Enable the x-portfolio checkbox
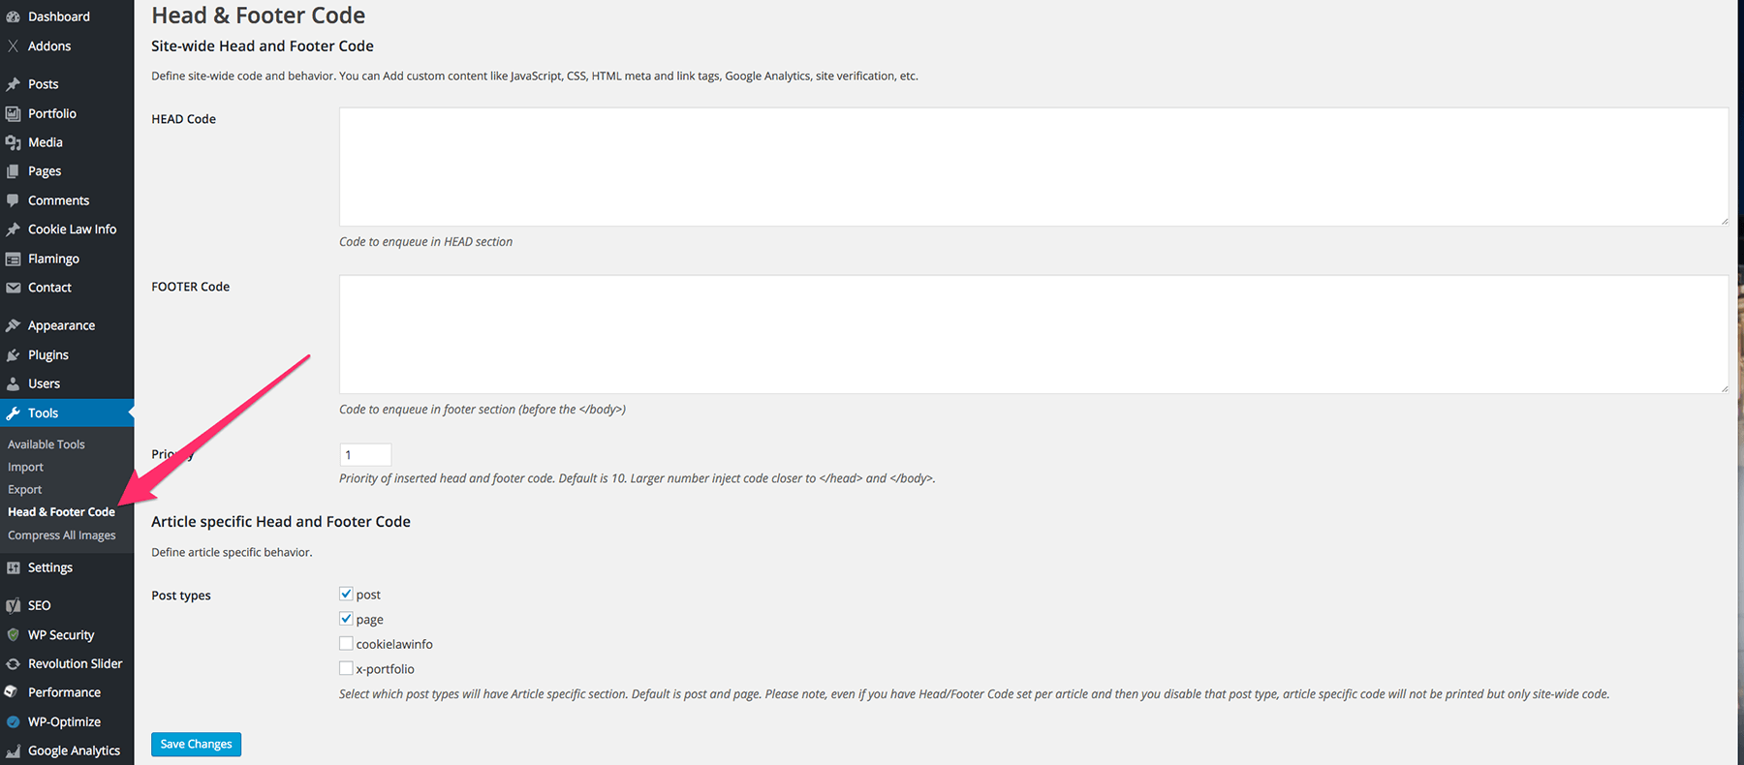1744x765 pixels. 346,668
